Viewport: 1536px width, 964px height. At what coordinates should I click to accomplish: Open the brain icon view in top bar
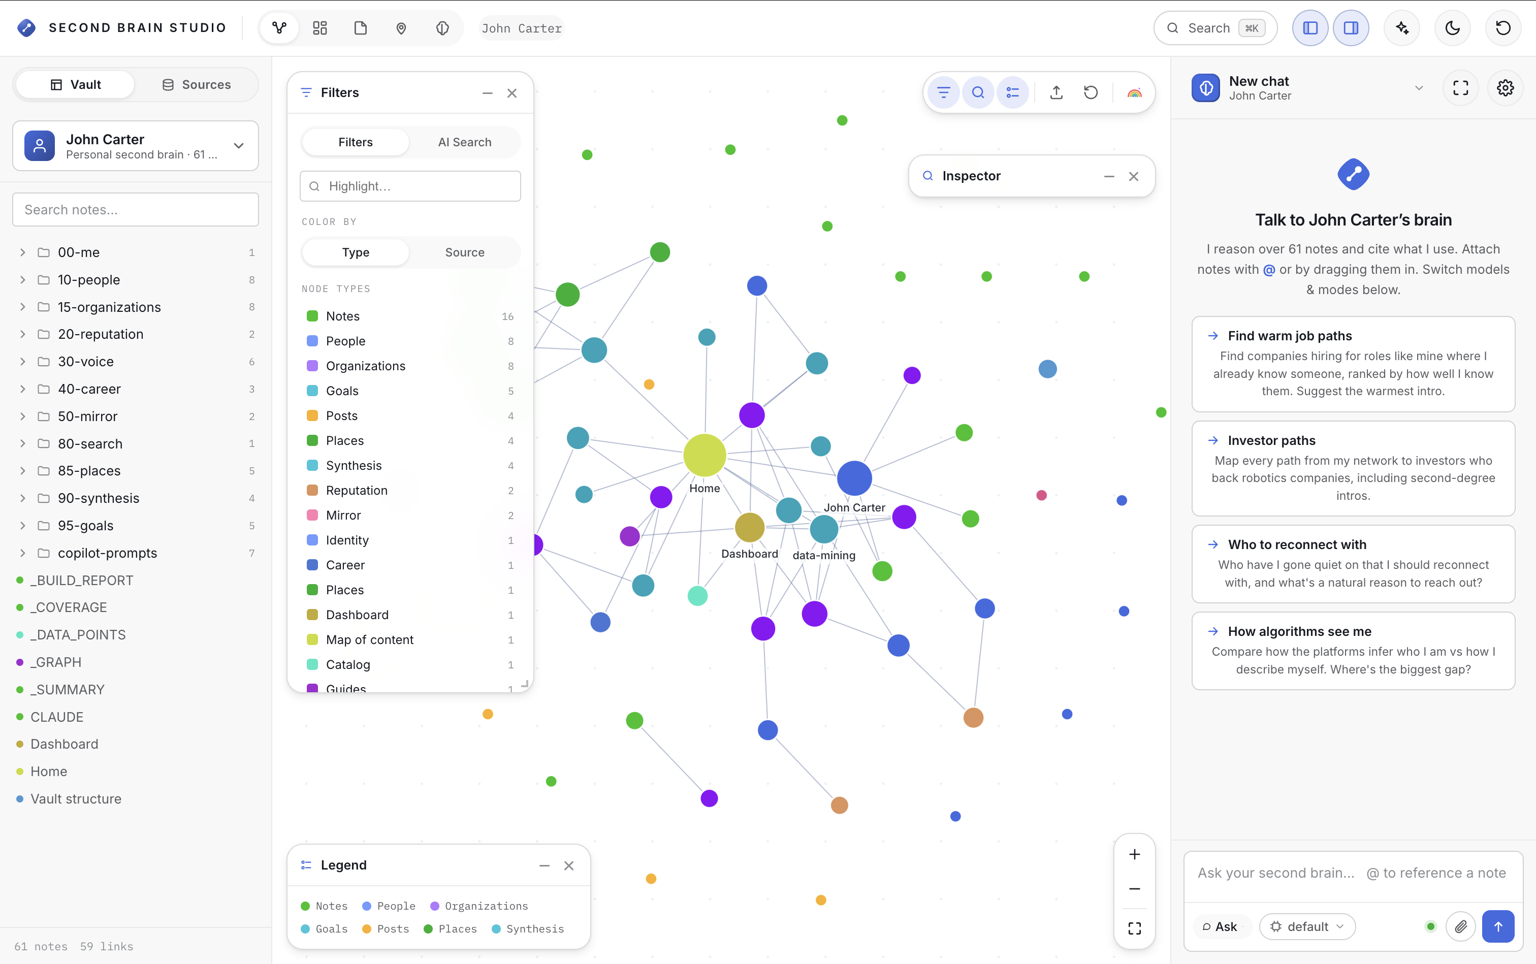point(442,28)
